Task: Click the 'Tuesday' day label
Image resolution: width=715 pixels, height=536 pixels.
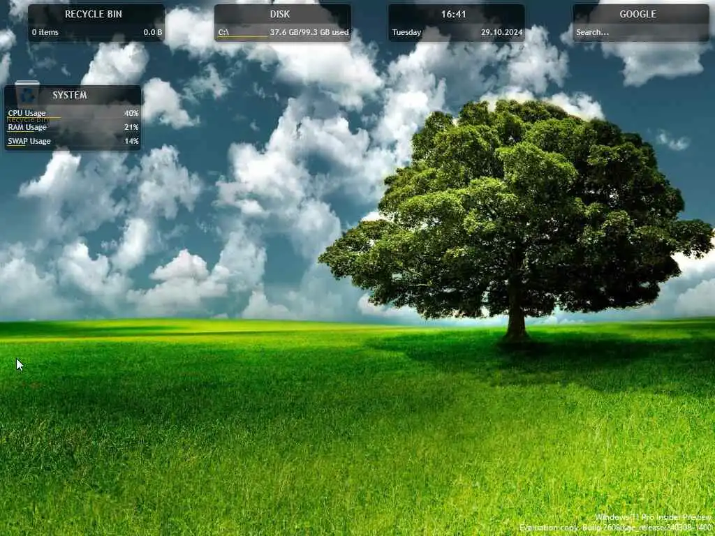Action: coord(406,32)
